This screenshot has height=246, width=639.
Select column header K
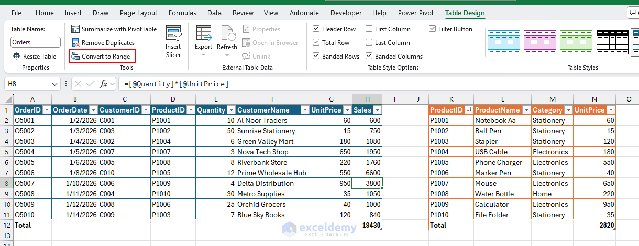(x=451, y=99)
